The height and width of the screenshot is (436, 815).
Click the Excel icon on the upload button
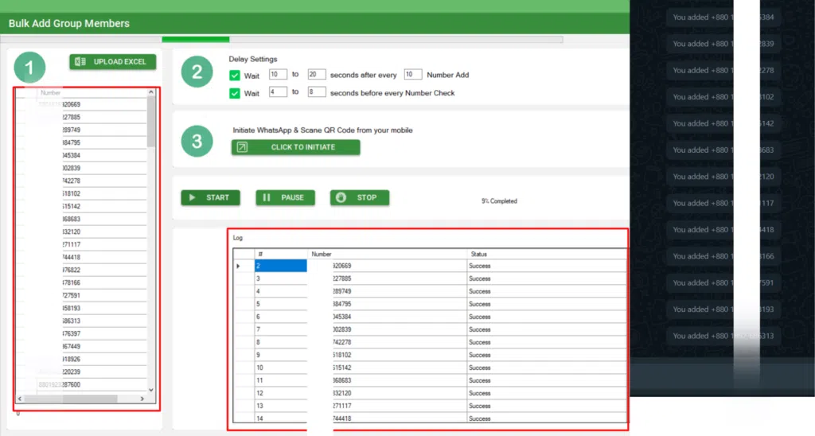coord(80,62)
